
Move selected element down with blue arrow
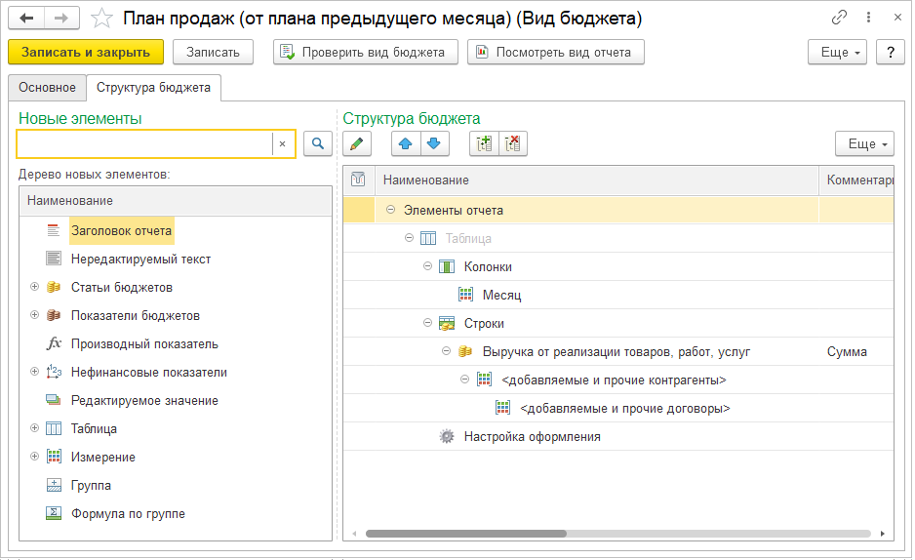(433, 144)
